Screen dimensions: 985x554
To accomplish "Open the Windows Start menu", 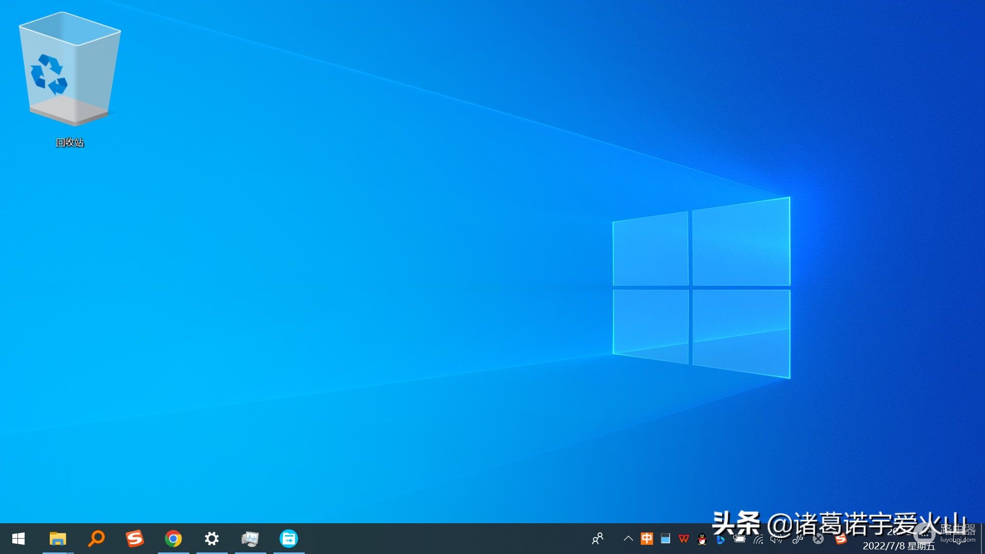I will [x=18, y=539].
